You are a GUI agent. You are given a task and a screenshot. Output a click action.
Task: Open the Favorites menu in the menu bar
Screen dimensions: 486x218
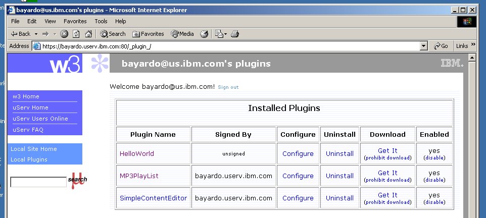75,21
